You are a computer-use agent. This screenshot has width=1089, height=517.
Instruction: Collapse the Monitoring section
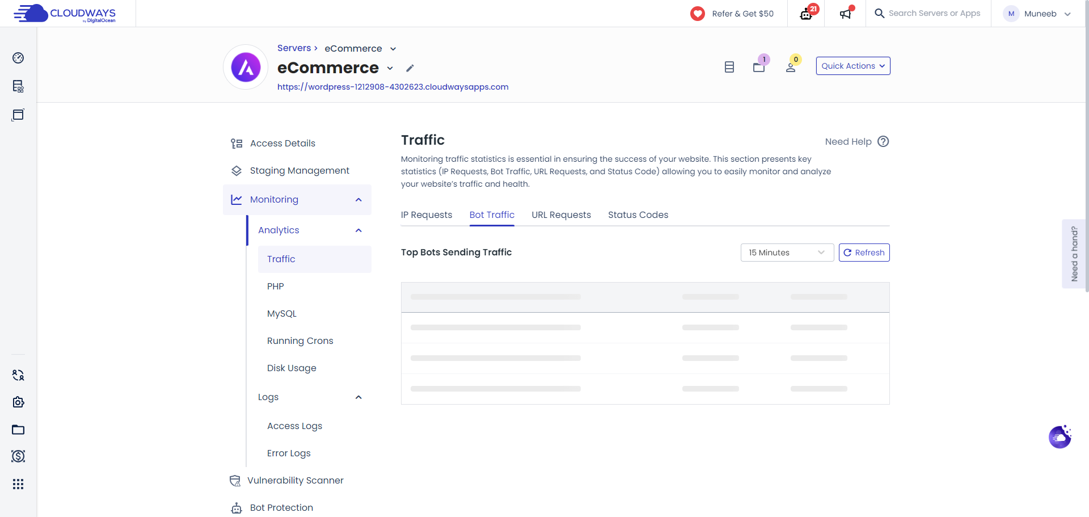(358, 200)
